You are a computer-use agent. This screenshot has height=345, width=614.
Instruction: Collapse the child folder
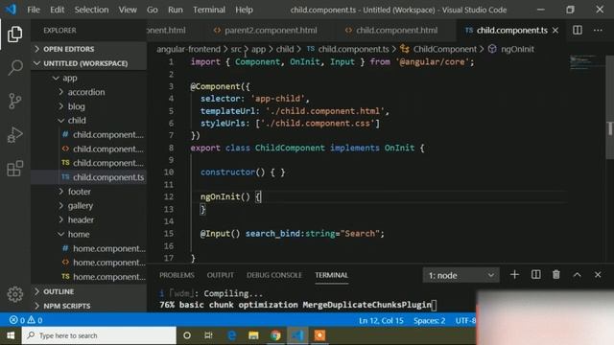tap(77, 121)
